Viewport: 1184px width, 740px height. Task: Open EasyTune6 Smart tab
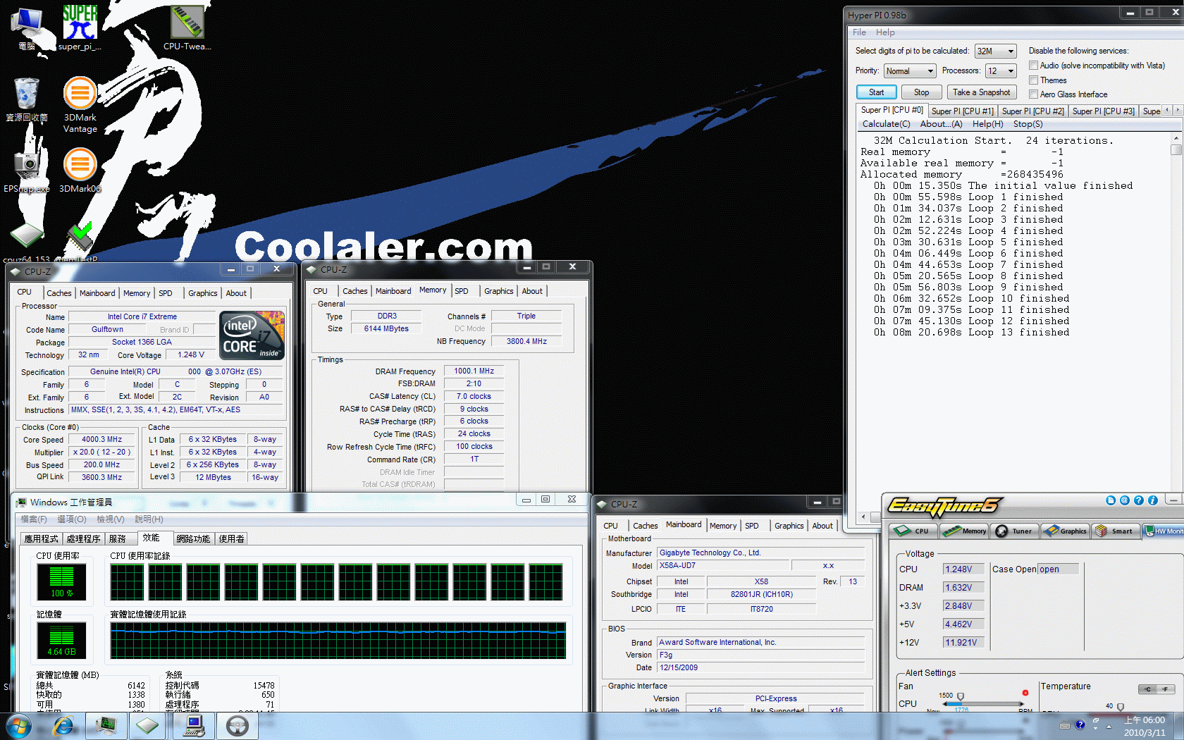tap(1116, 531)
